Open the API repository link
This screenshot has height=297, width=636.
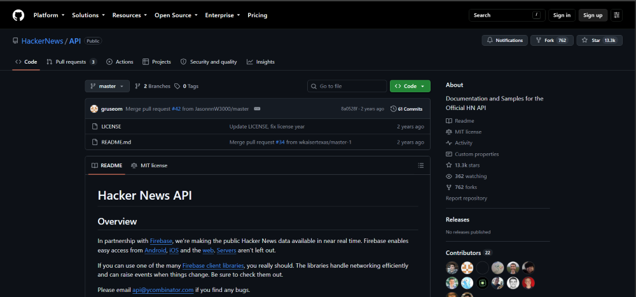(x=75, y=41)
